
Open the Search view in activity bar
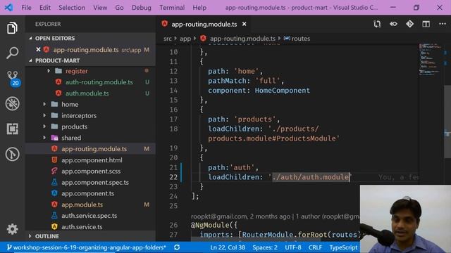pos(12,53)
